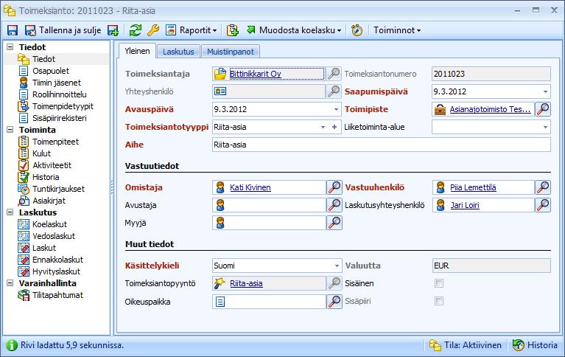Click the green refresh arrows icon

pyautogui.click(x=136, y=30)
